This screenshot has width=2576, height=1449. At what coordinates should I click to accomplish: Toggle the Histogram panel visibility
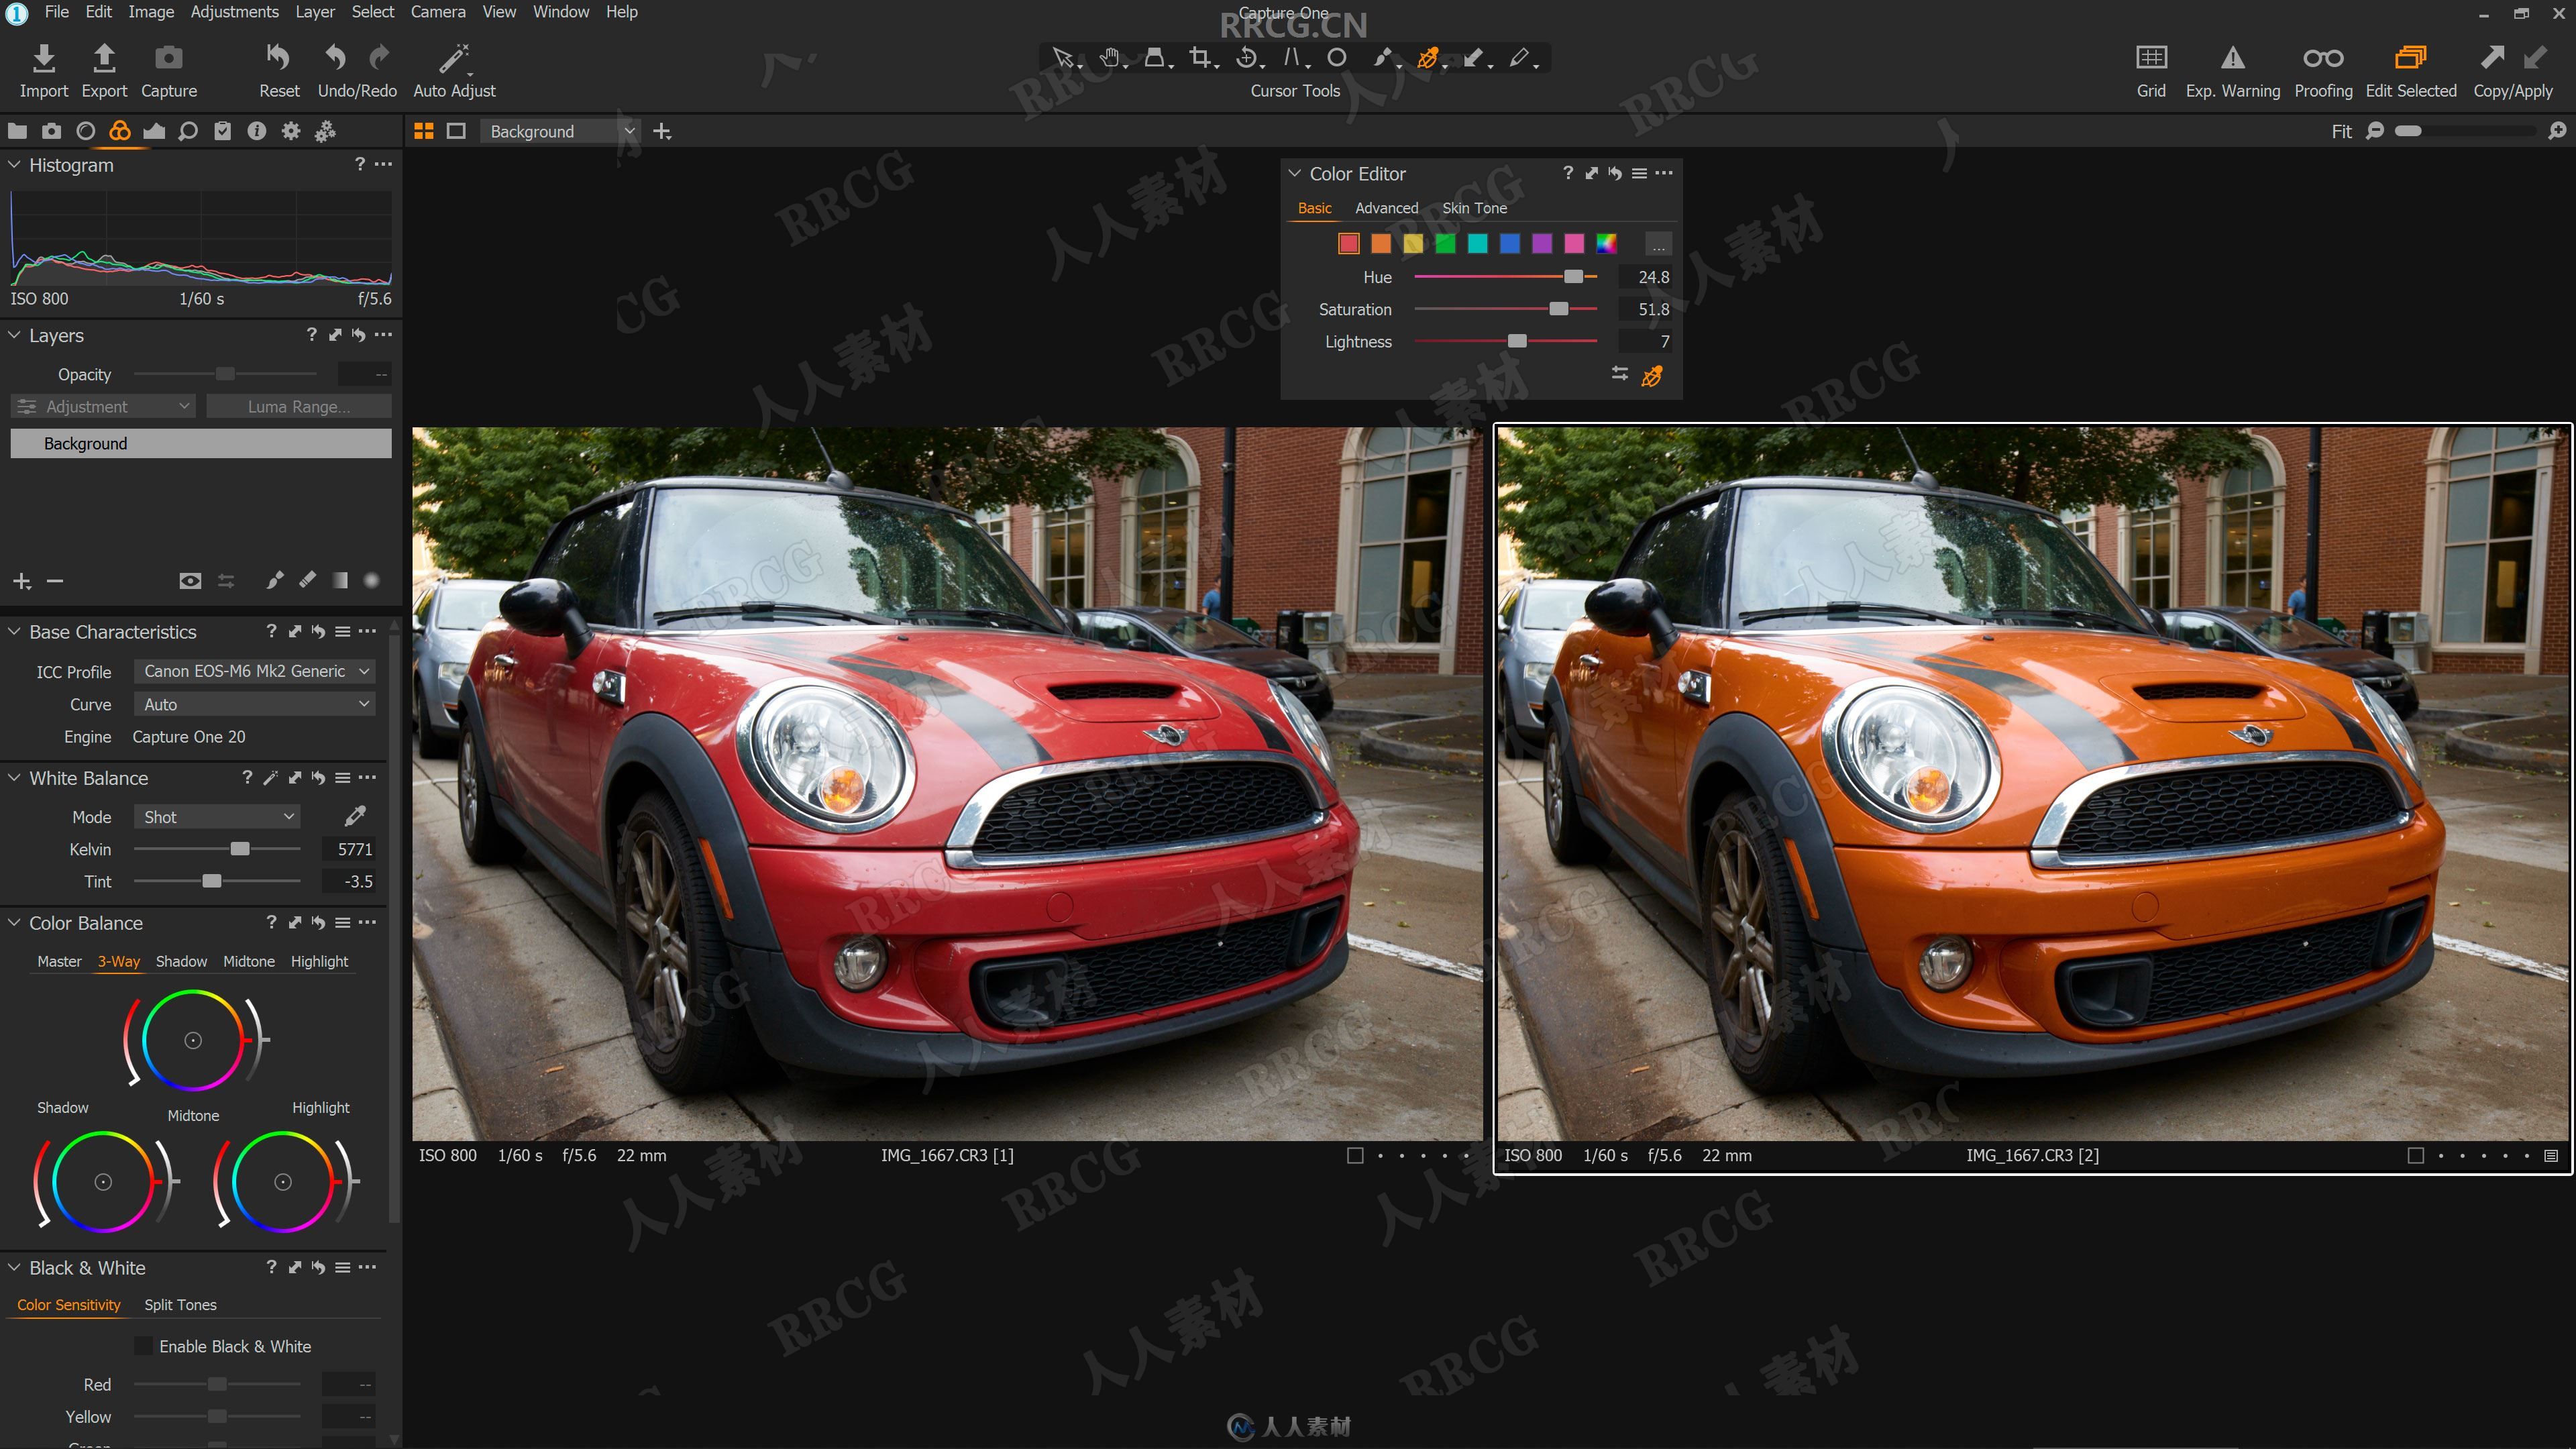(16, 163)
